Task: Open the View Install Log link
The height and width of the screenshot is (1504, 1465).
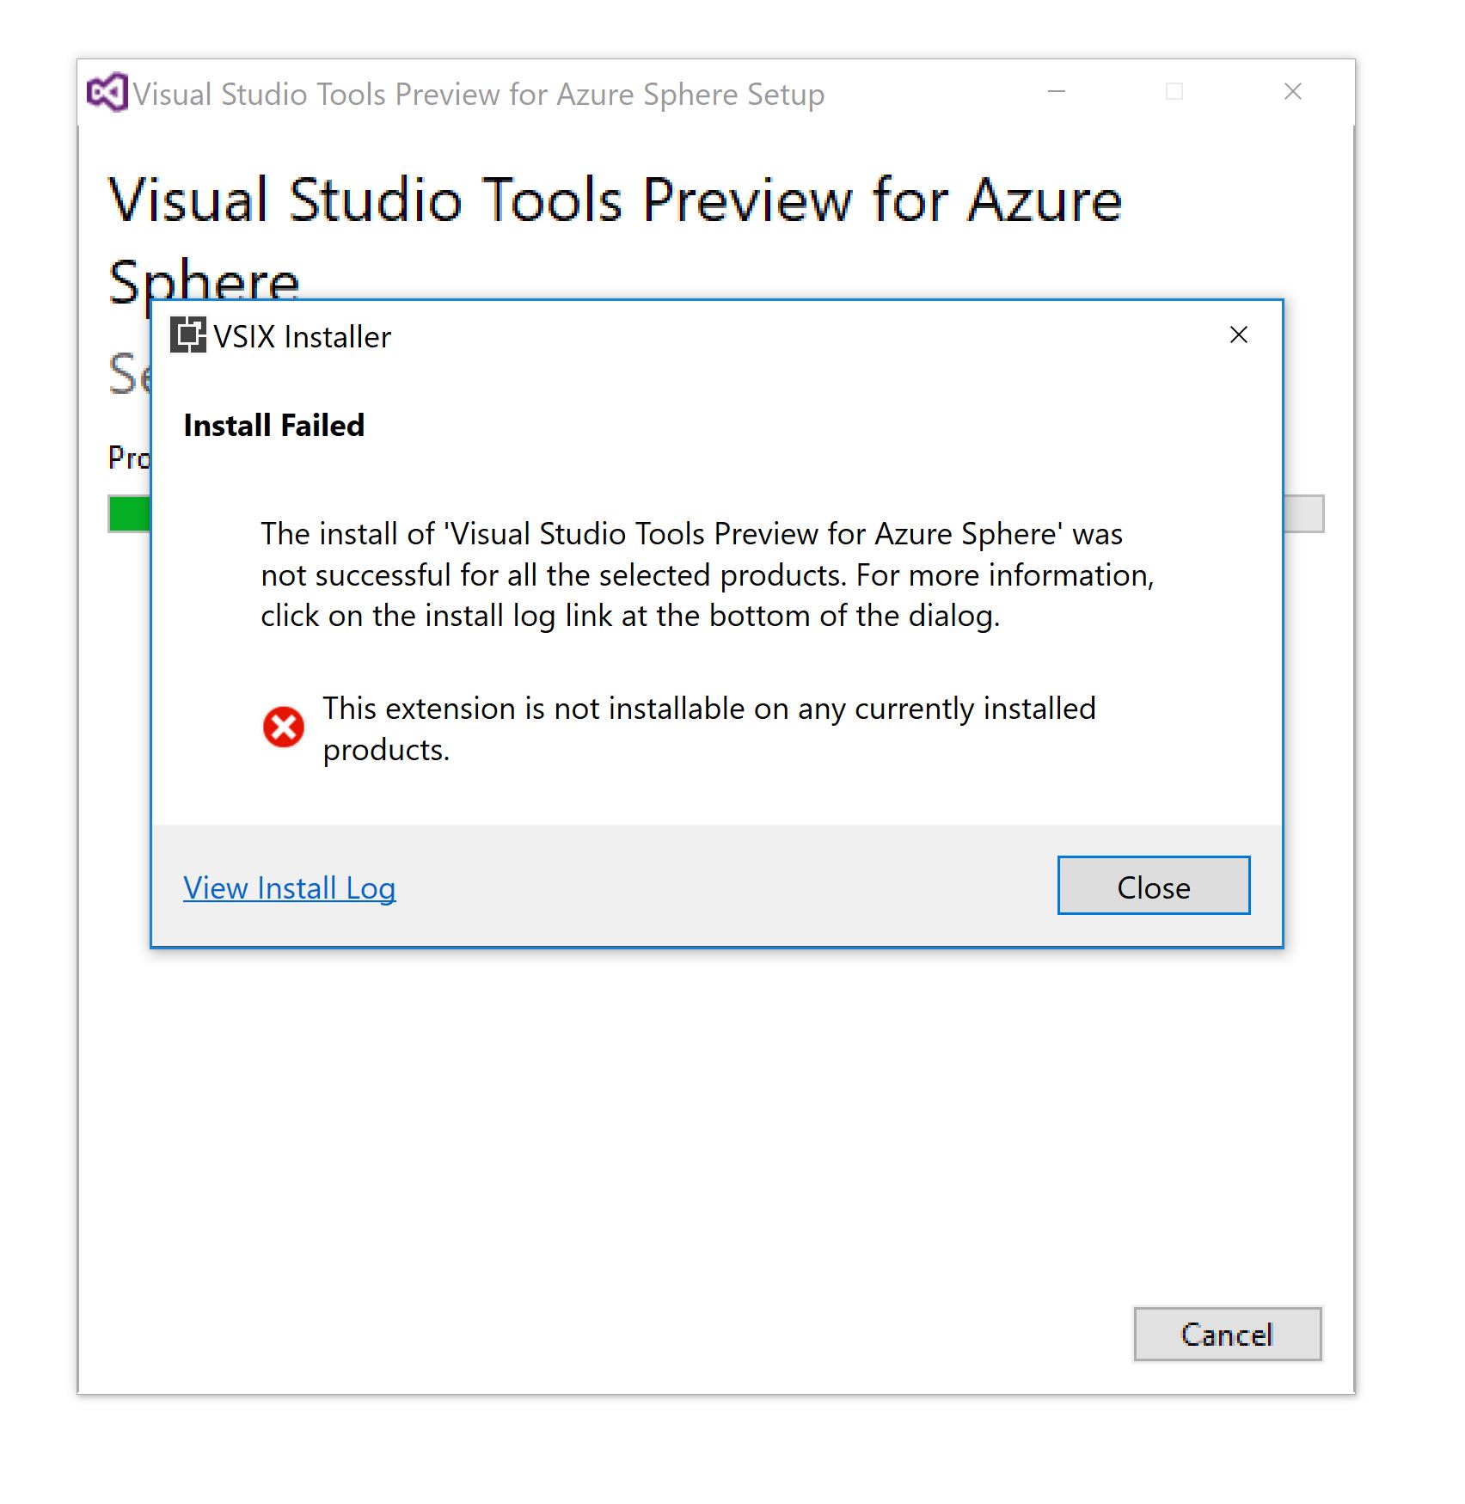Action: (x=290, y=887)
